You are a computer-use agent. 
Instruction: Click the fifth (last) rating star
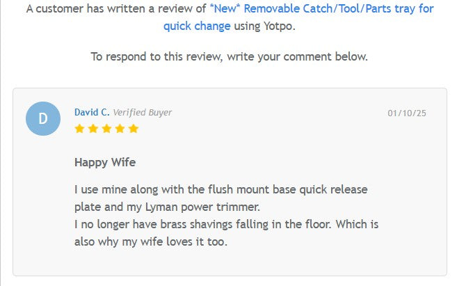134,129
